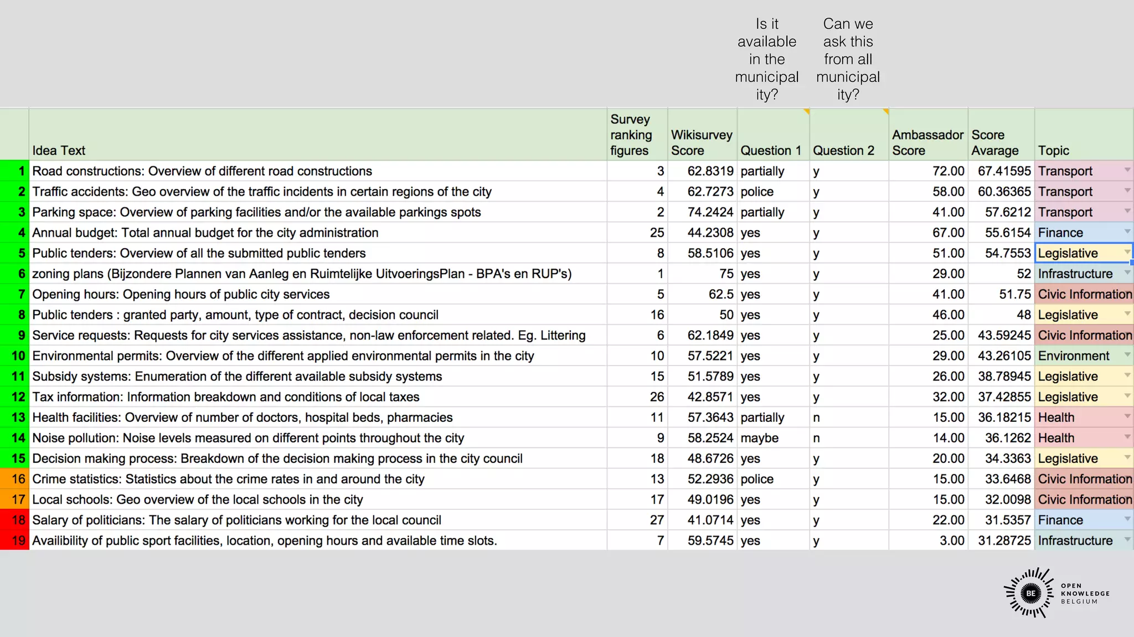This screenshot has width=1134, height=637.
Task: Select orange row number 16 cell
Action: coord(15,479)
